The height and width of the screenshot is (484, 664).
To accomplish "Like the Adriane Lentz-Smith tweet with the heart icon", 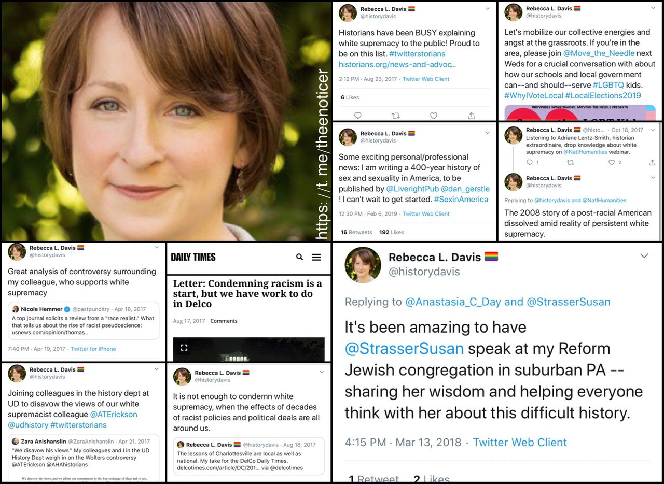I will tap(612, 163).
